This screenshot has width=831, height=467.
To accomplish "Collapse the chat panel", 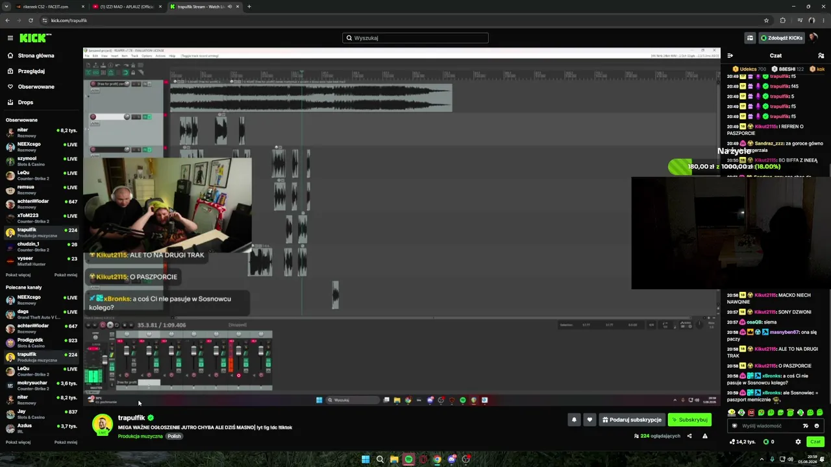I will (x=730, y=56).
